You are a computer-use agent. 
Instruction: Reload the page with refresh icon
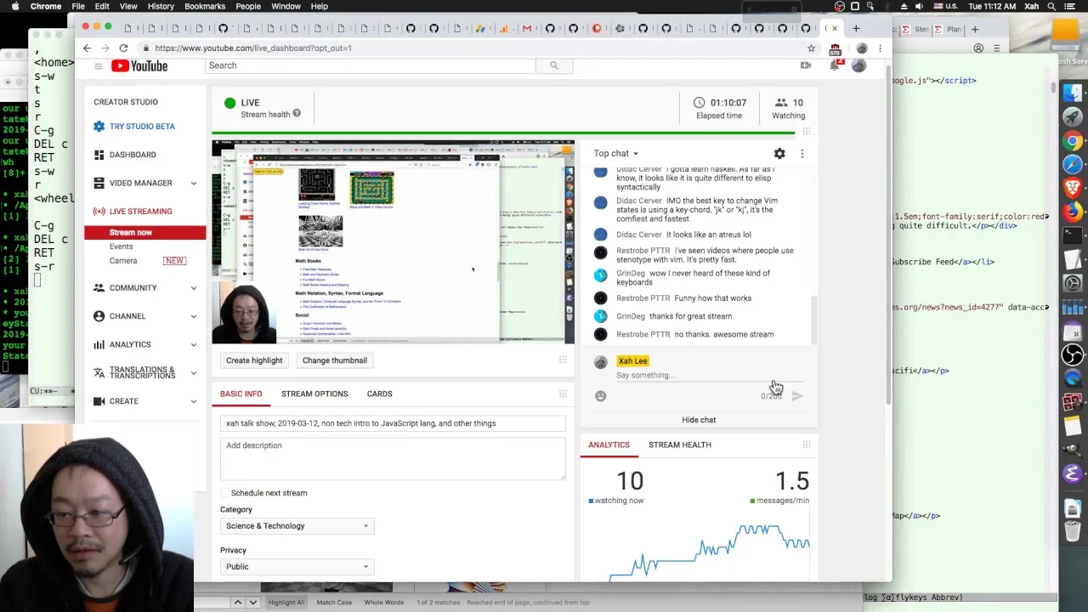[124, 48]
